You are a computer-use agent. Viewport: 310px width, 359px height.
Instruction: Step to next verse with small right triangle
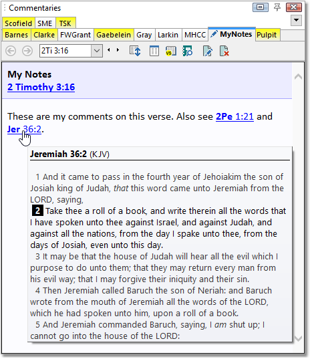(x=118, y=50)
